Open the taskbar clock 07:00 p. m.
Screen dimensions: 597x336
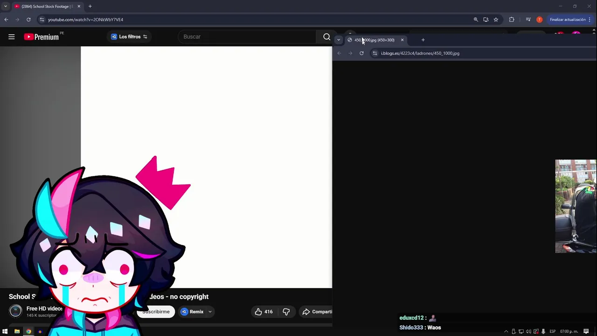click(568, 331)
